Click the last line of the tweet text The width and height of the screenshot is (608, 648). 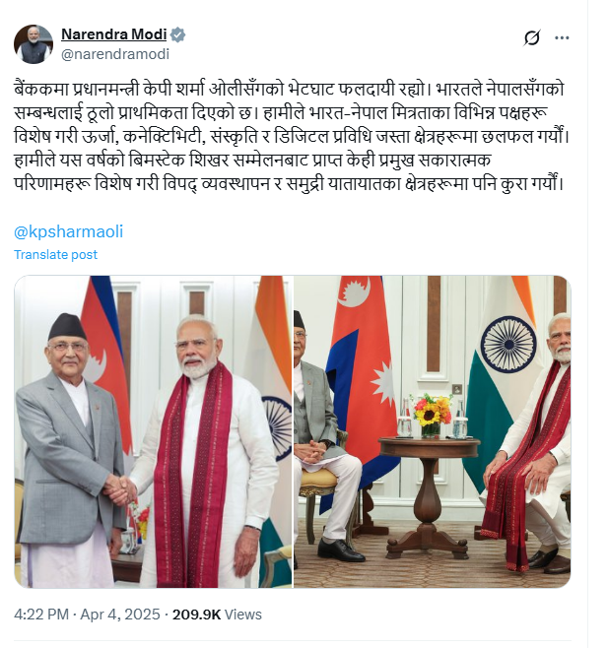click(x=289, y=183)
